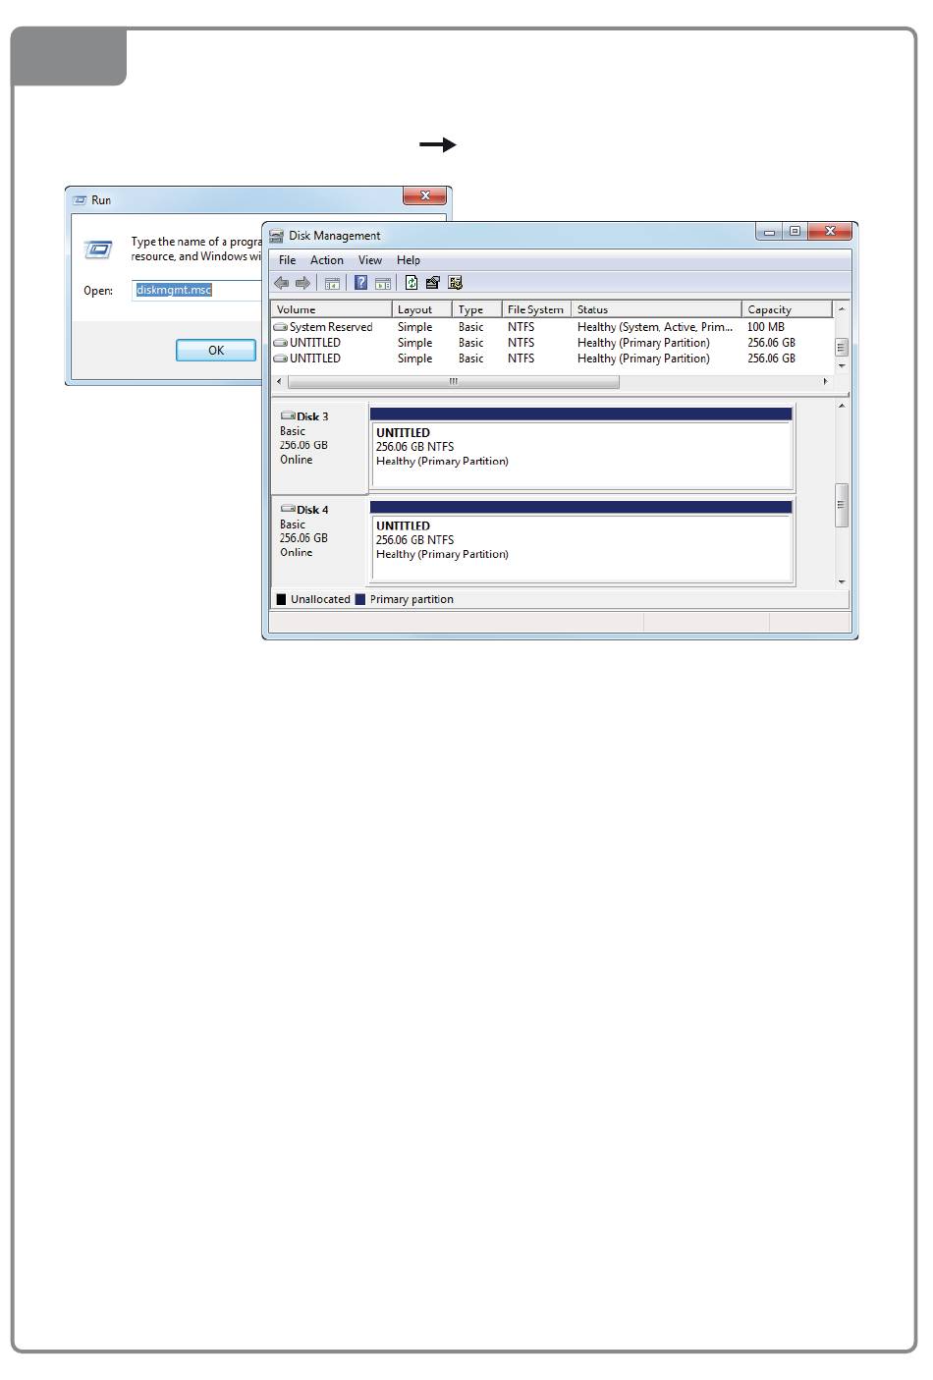This screenshot has width=933, height=1380.
Task: Sort by the File System column header
Action: point(536,309)
